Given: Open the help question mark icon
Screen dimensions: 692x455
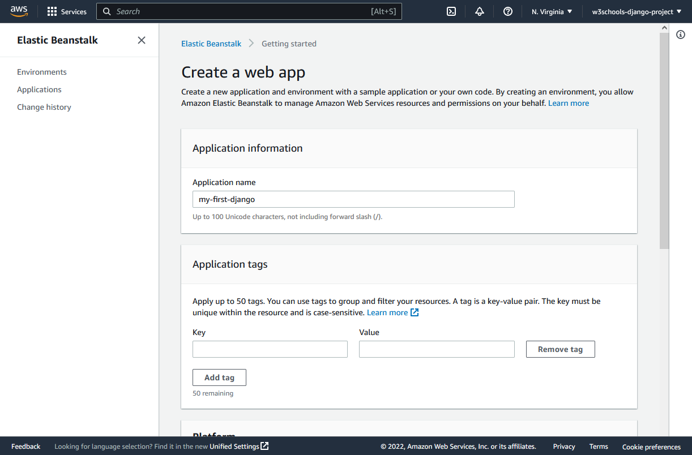Looking at the screenshot, I should [x=508, y=11].
